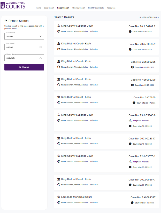Click person icon in case 426008205 card
161x213 pixels.
click(59, 85)
